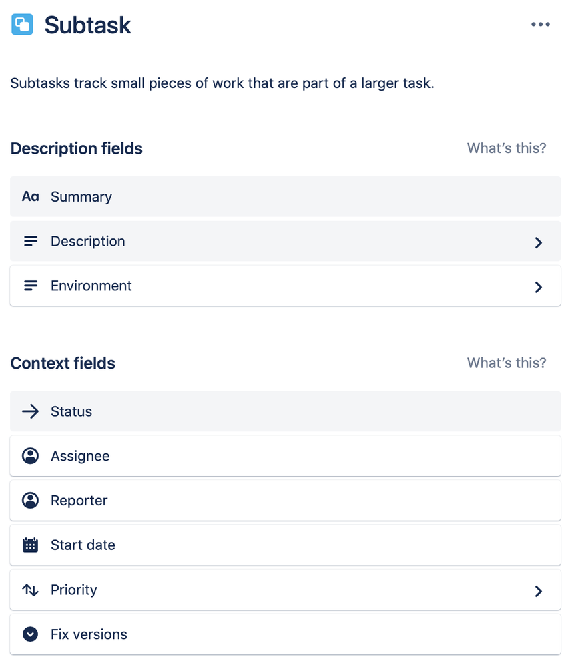Expand the Description field chevron
The height and width of the screenshot is (667, 574).
click(538, 242)
